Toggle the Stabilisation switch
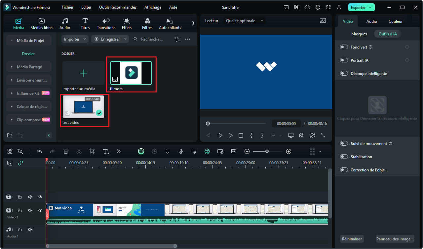 pyautogui.click(x=344, y=157)
